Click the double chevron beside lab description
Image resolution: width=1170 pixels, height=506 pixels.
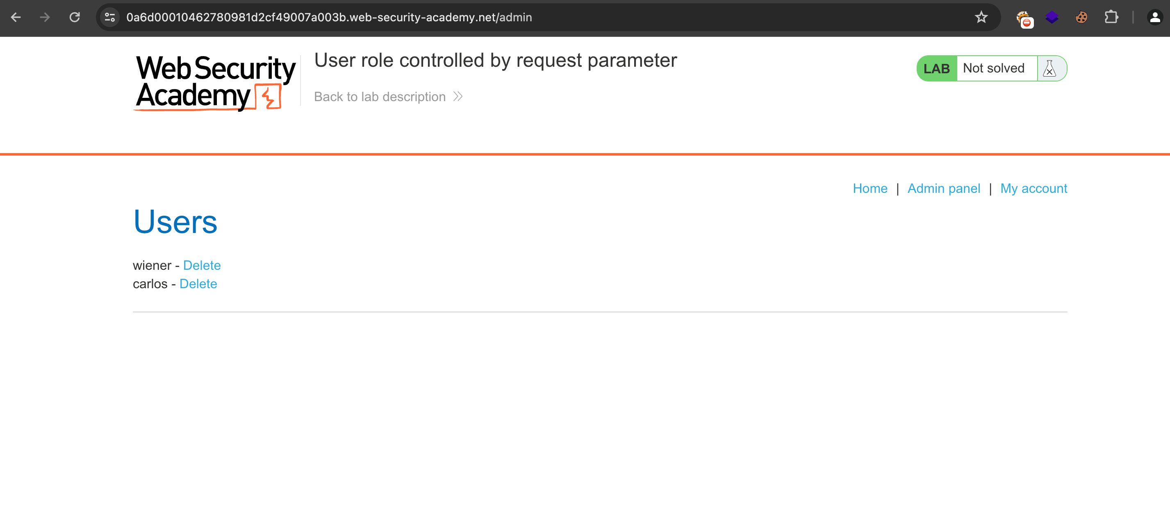pyautogui.click(x=458, y=97)
